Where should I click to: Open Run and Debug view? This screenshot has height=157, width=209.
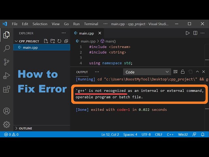(7, 76)
